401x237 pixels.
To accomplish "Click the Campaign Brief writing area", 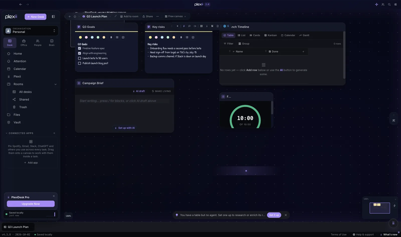I will [x=125, y=101].
